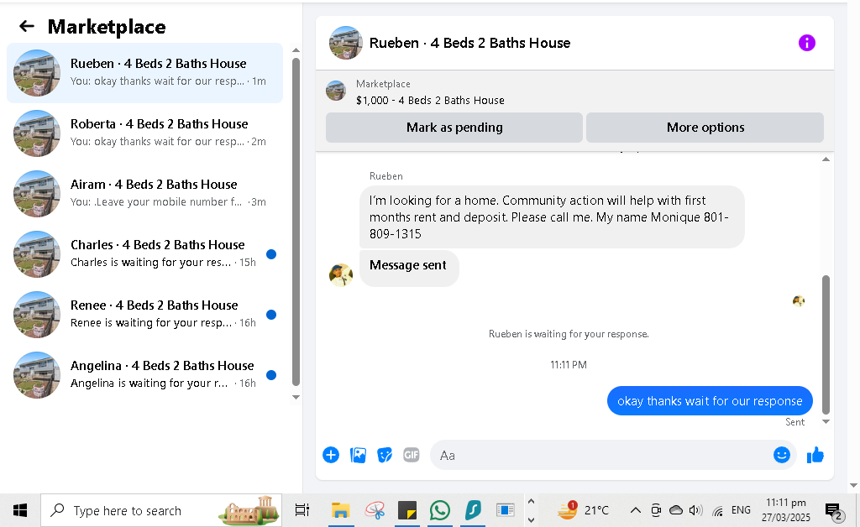
Task: Click the Windows search box
Action: [161, 510]
